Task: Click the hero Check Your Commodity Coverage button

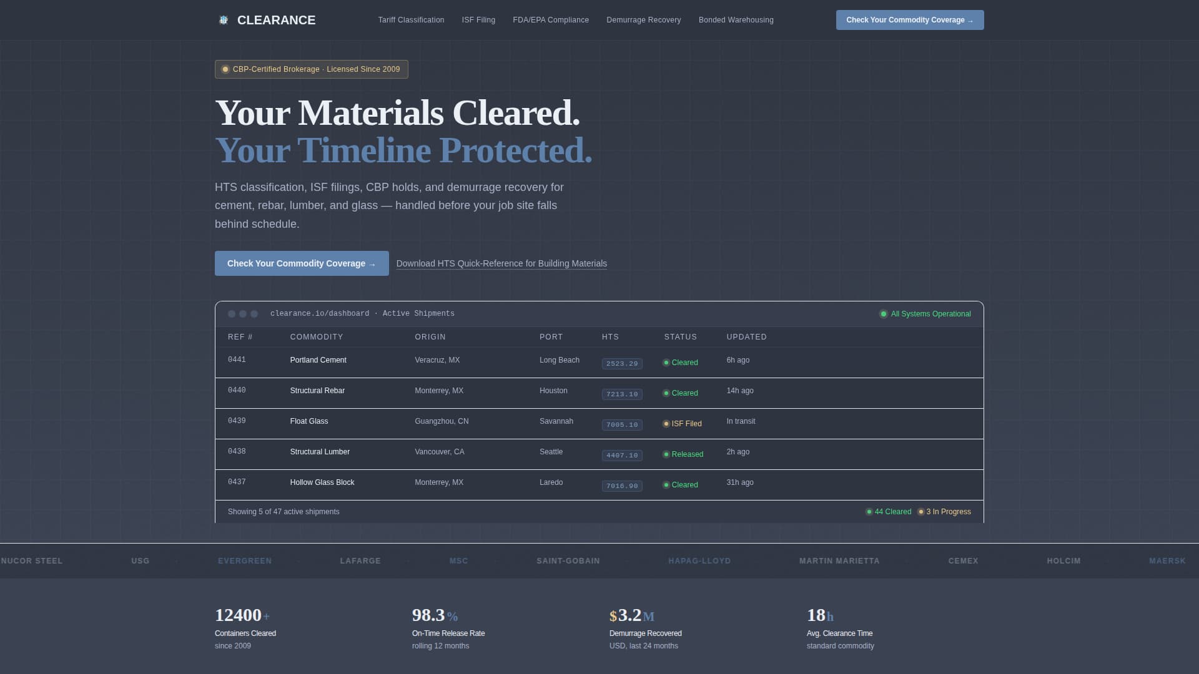Action: pyautogui.click(x=302, y=263)
